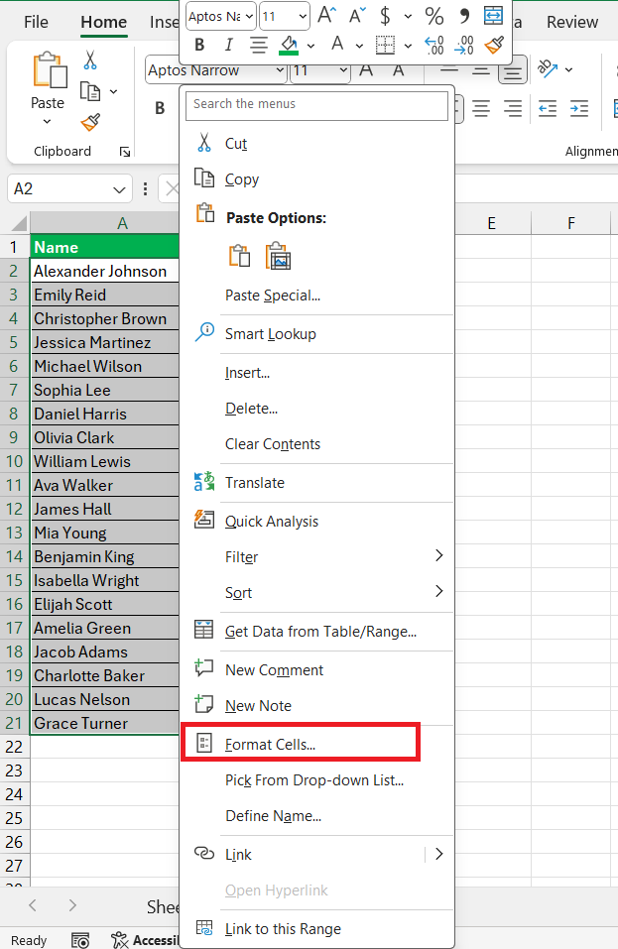Apply borders from the mini toolbar
Viewport: 618px width, 949px height.
385,45
